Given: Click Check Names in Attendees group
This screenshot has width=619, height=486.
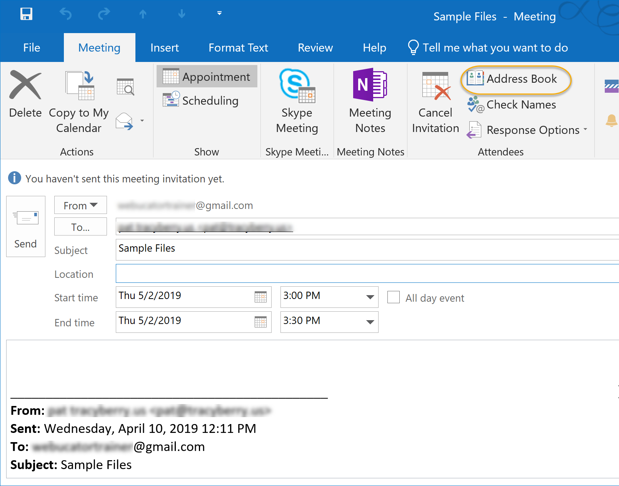Looking at the screenshot, I should coord(512,105).
